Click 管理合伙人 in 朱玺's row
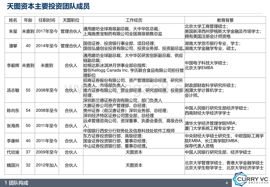The width and height of the screenshot is (270, 187). click(x=71, y=31)
